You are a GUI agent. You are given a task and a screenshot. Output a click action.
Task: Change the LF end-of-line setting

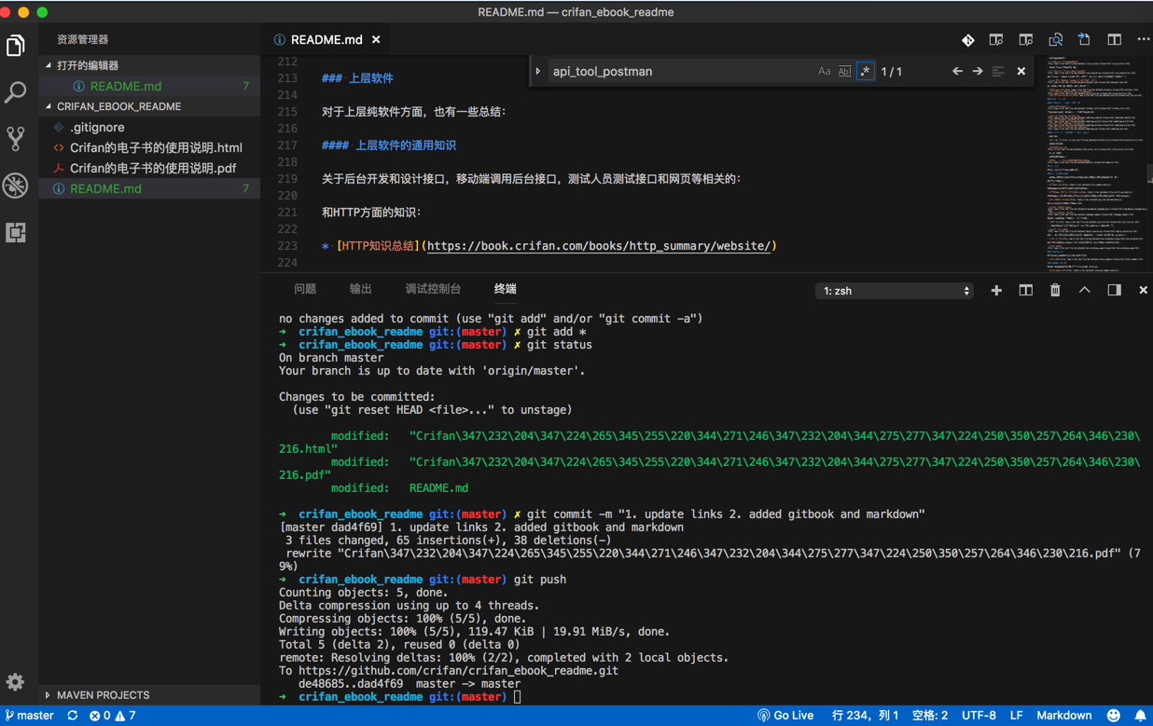(1016, 716)
